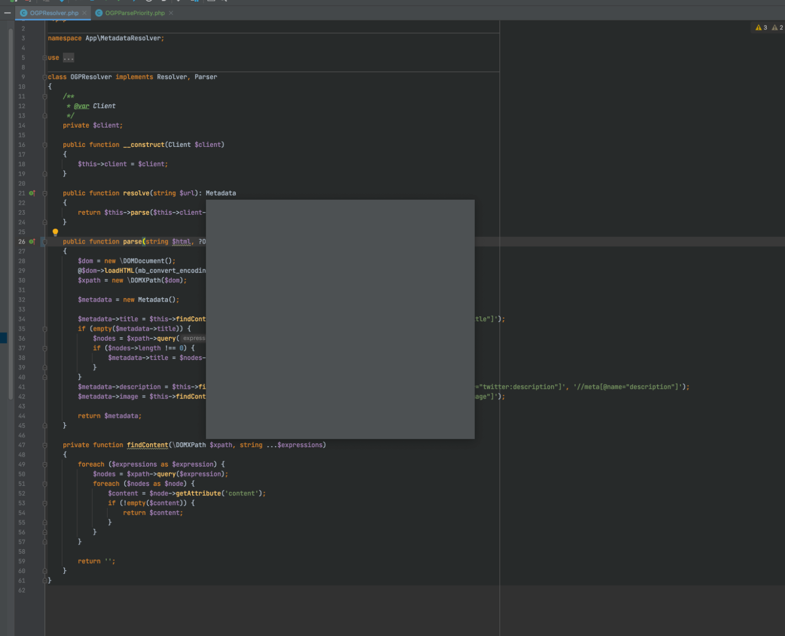Click the implements gutter icon beside parse function
785x636 pixels.
point(32,242)
